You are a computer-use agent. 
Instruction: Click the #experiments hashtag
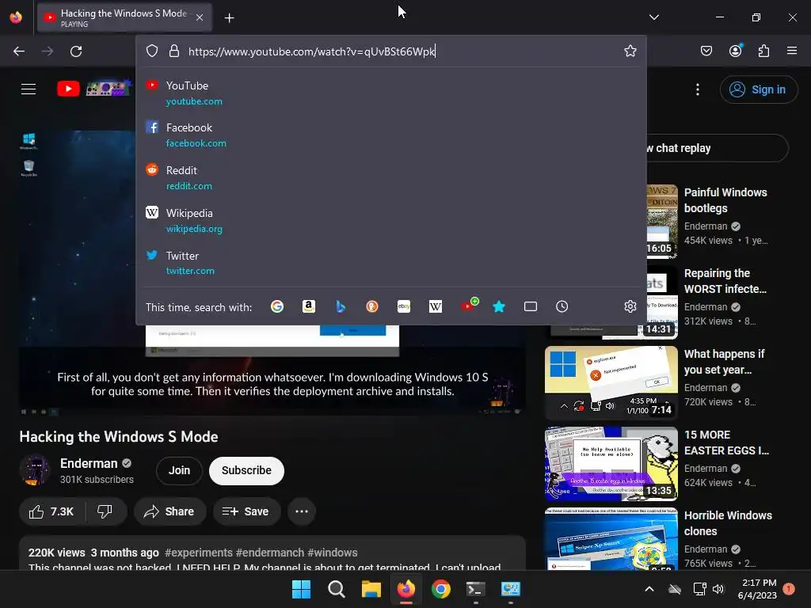(x=199, y=553)
